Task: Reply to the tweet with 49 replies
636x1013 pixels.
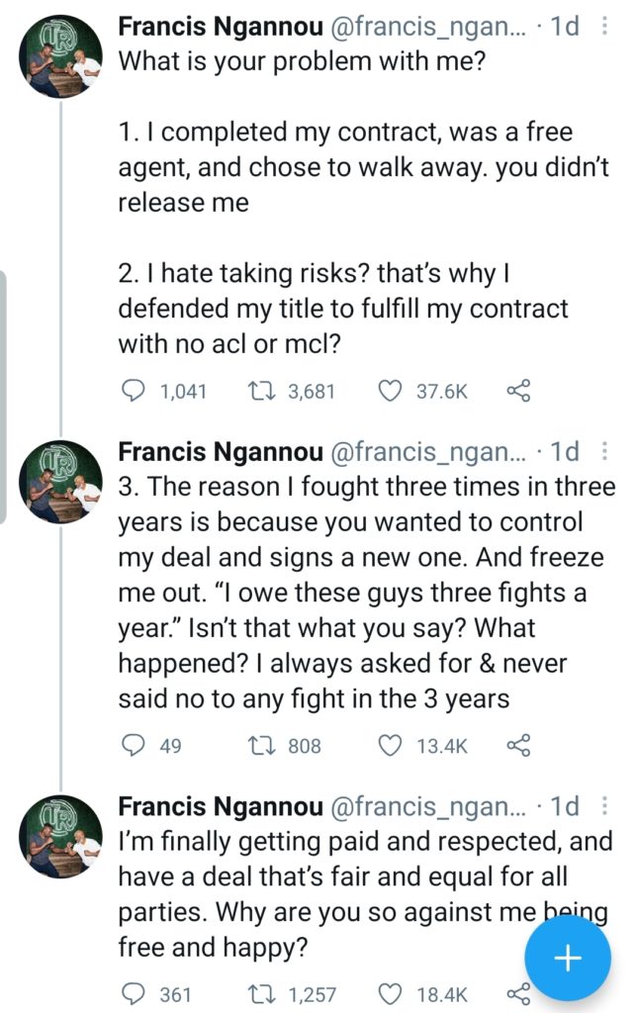Action: coord(133,745)
